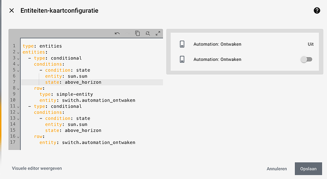Click 'entity: sun.sun' on line 14
This screenshot has height=179, width=327.
point(66,125)
